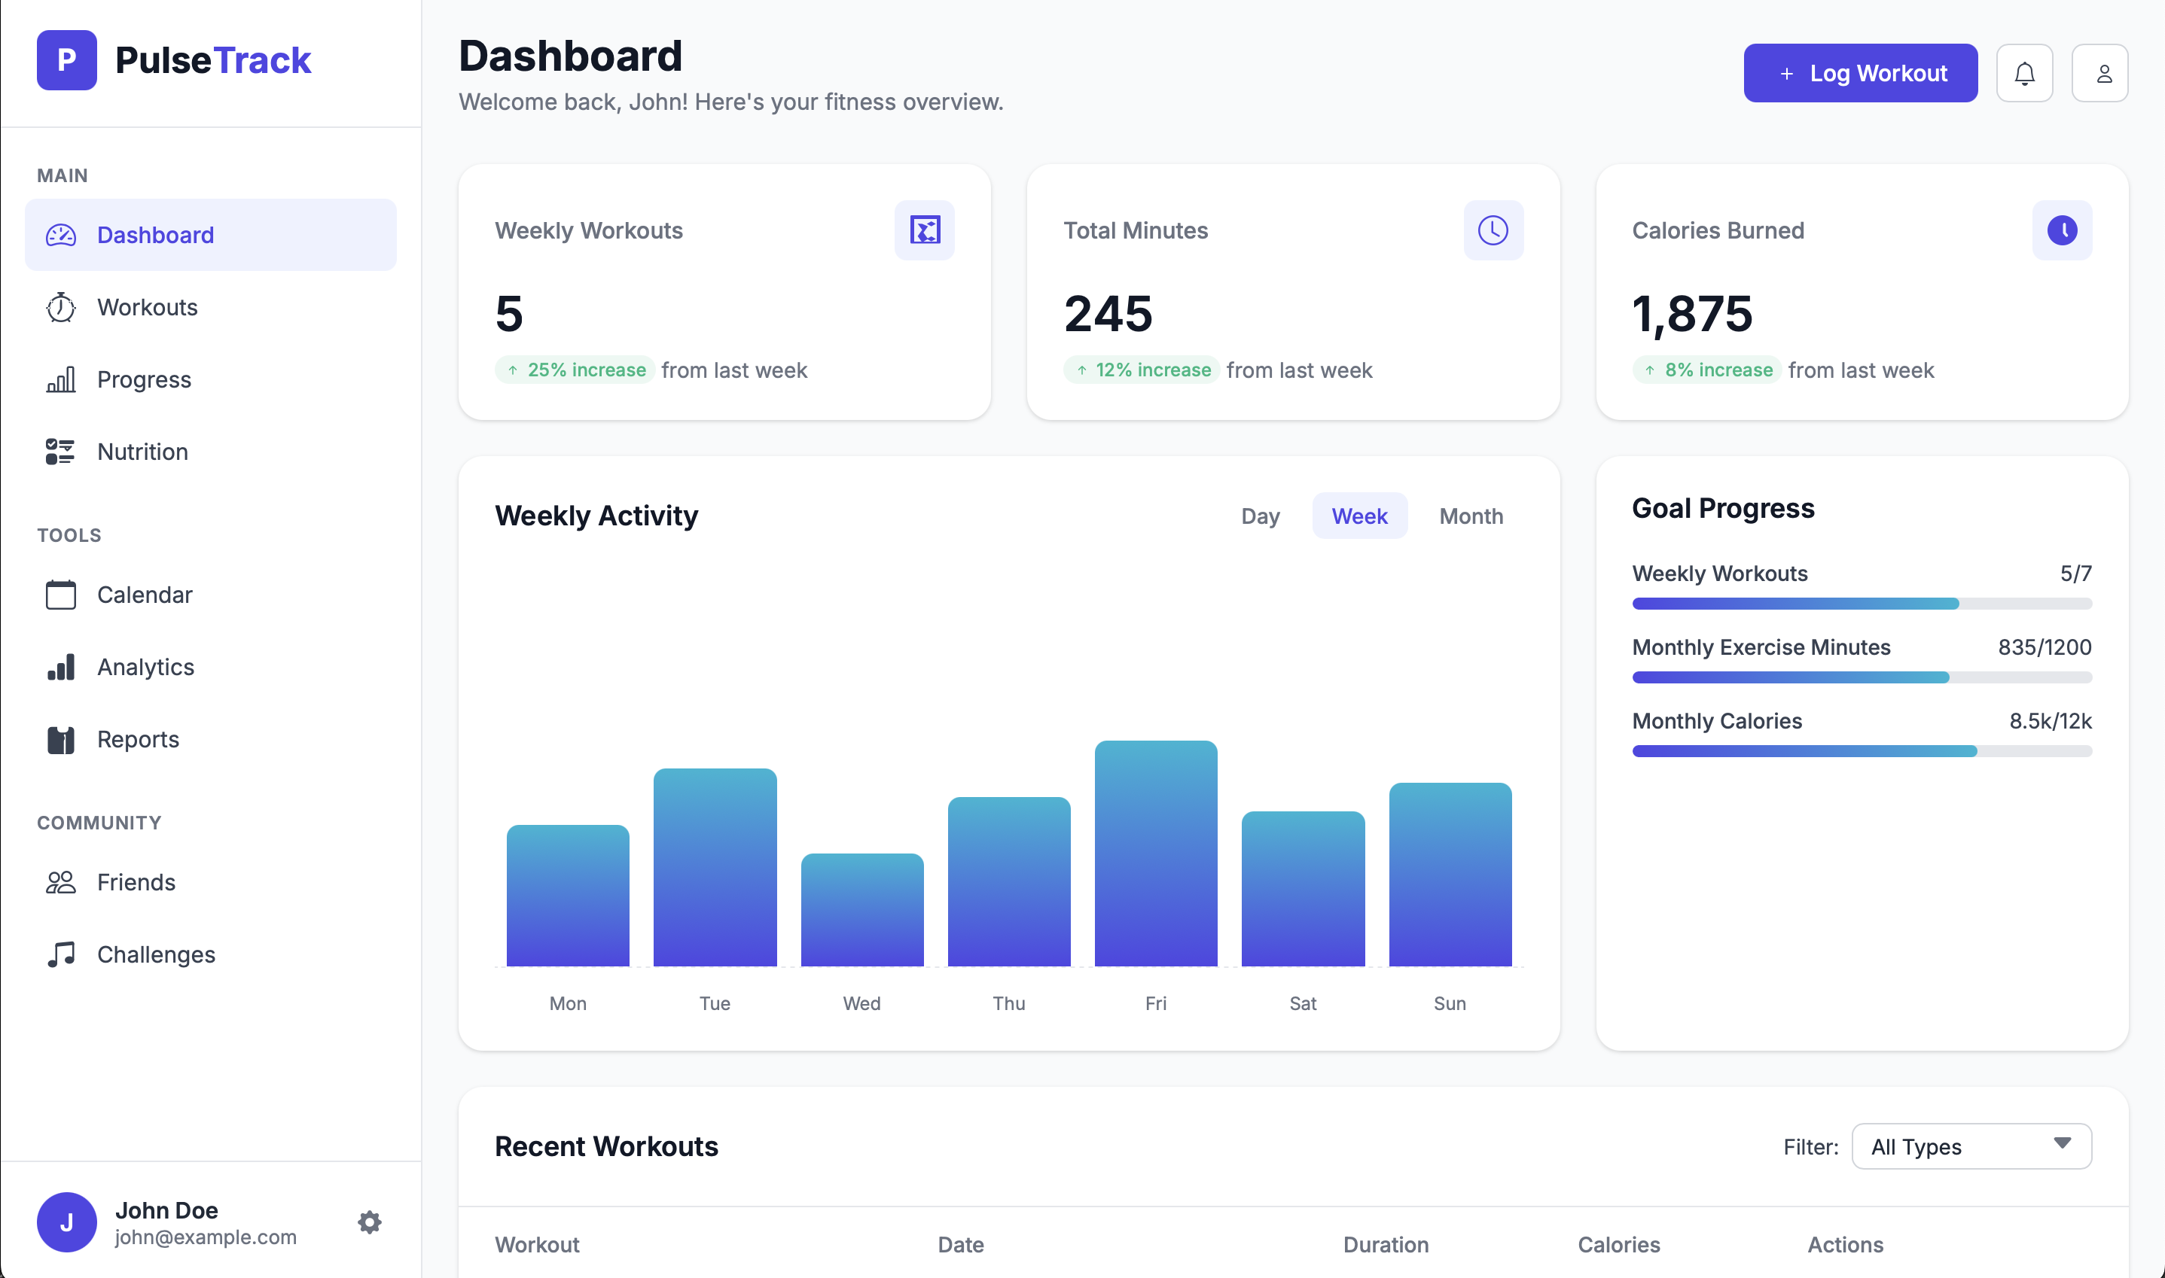Click the PulseTrack logo

point(172,60)
